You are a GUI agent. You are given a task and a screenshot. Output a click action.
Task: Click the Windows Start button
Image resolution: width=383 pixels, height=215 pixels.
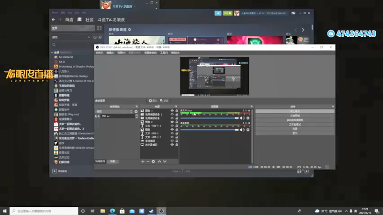coord(5,211)
